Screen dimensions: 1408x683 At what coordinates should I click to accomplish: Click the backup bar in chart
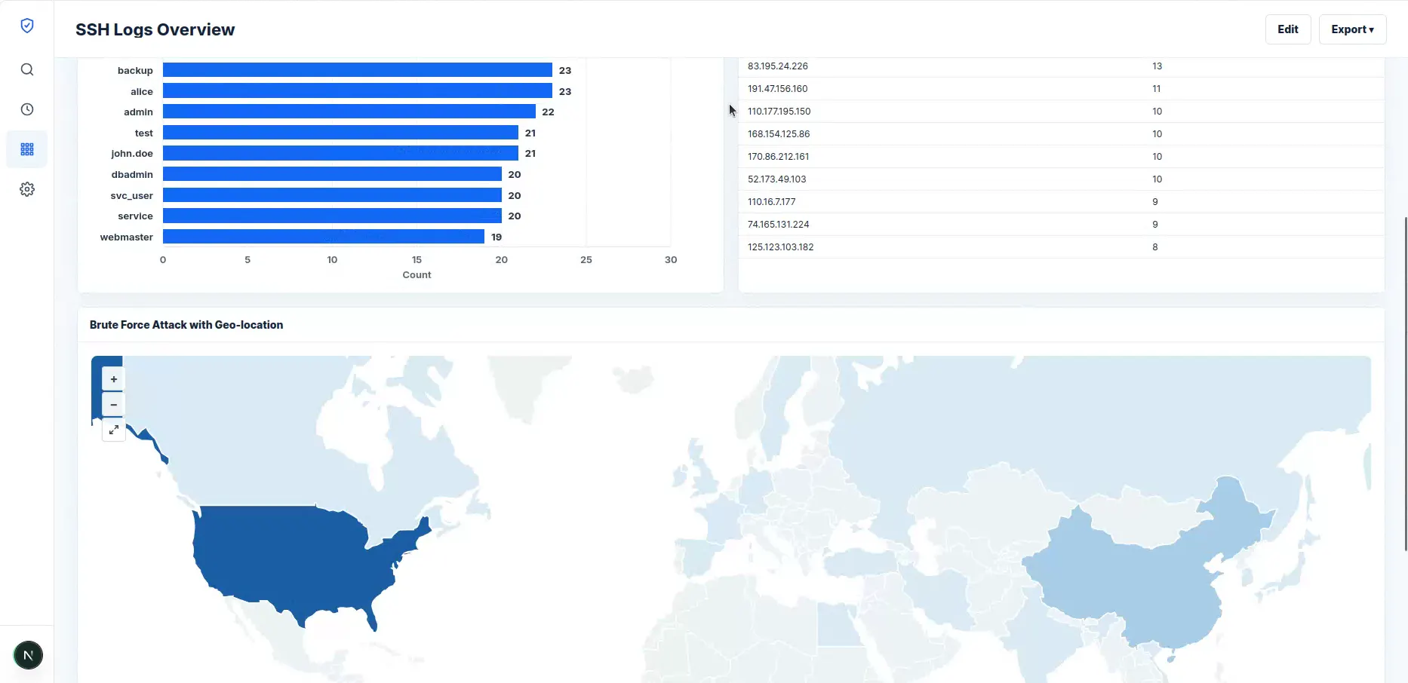(x=358, y=70)
